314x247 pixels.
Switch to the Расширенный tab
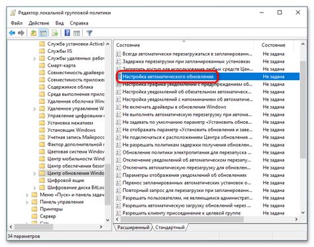[x=133, y=227]
